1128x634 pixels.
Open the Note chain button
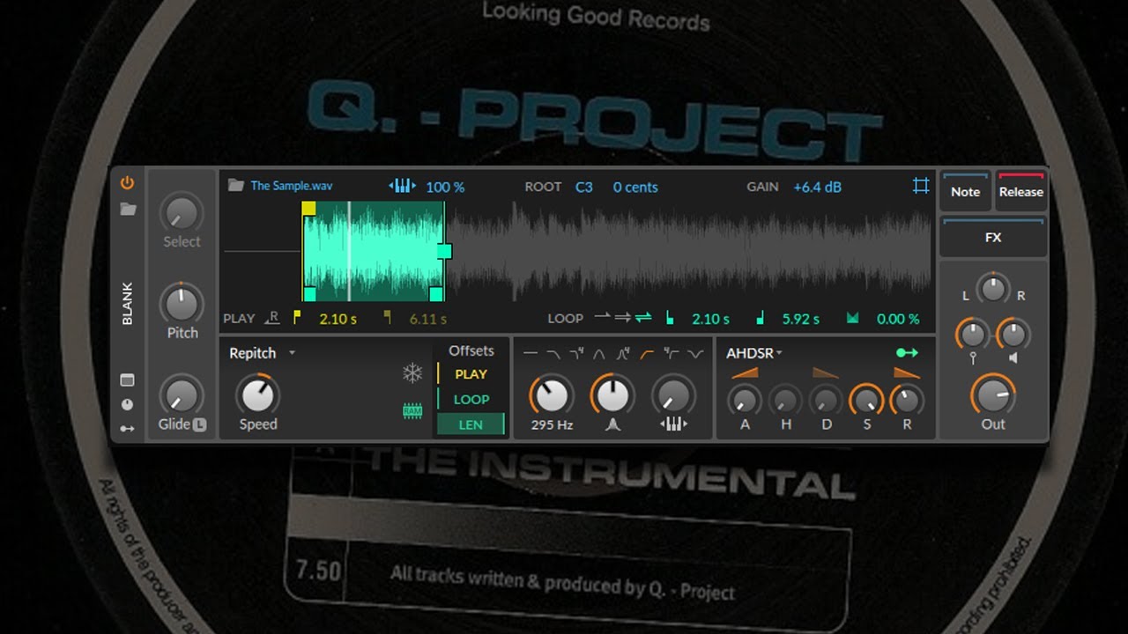click(965, 191)
